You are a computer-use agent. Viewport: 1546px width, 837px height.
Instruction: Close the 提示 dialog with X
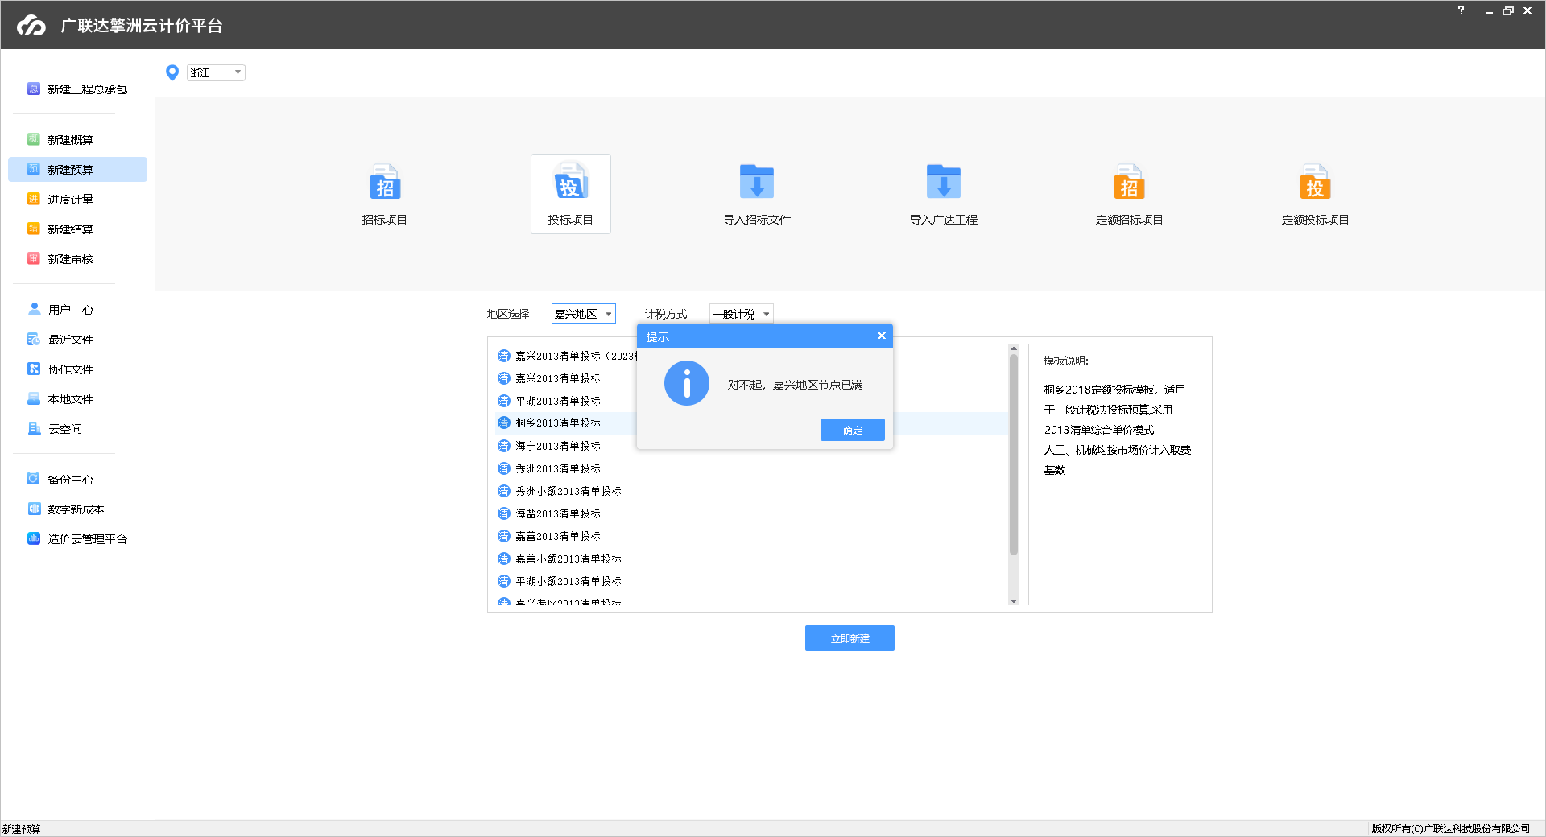pos(881,336)
